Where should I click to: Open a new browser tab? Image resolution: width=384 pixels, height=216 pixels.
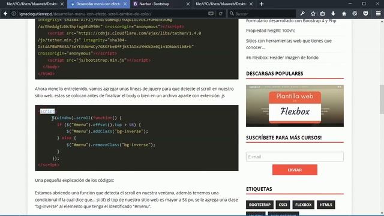pos(262,4)
